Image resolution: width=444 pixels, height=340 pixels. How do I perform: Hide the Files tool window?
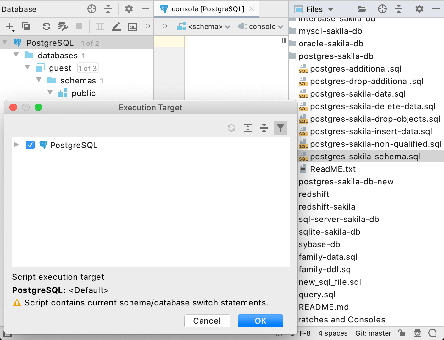click(436, 9)
